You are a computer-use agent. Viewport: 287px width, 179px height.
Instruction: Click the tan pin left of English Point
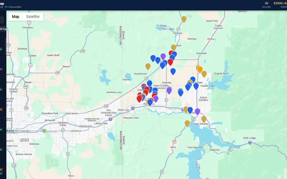coord(204,74)
